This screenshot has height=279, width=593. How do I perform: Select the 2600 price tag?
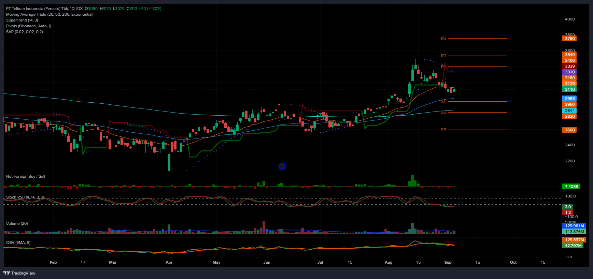569,130
